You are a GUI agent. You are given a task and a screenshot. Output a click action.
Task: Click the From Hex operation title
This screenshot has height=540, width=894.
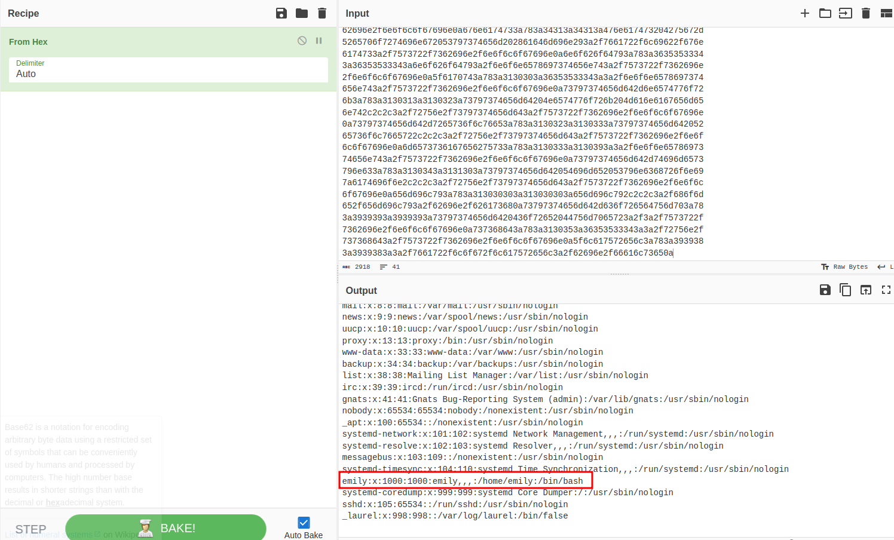[x=28, y=42]
